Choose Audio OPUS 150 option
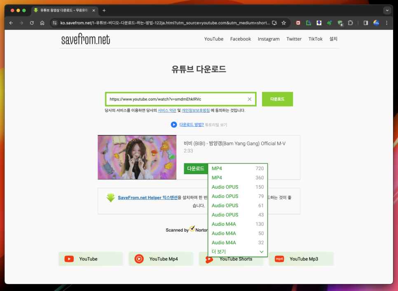The image size is (398, 291). coord(238,187)
